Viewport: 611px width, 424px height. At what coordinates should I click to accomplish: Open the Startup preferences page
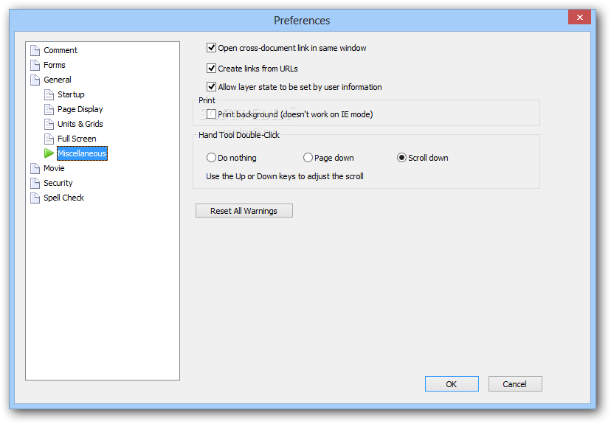pos(71,94)
